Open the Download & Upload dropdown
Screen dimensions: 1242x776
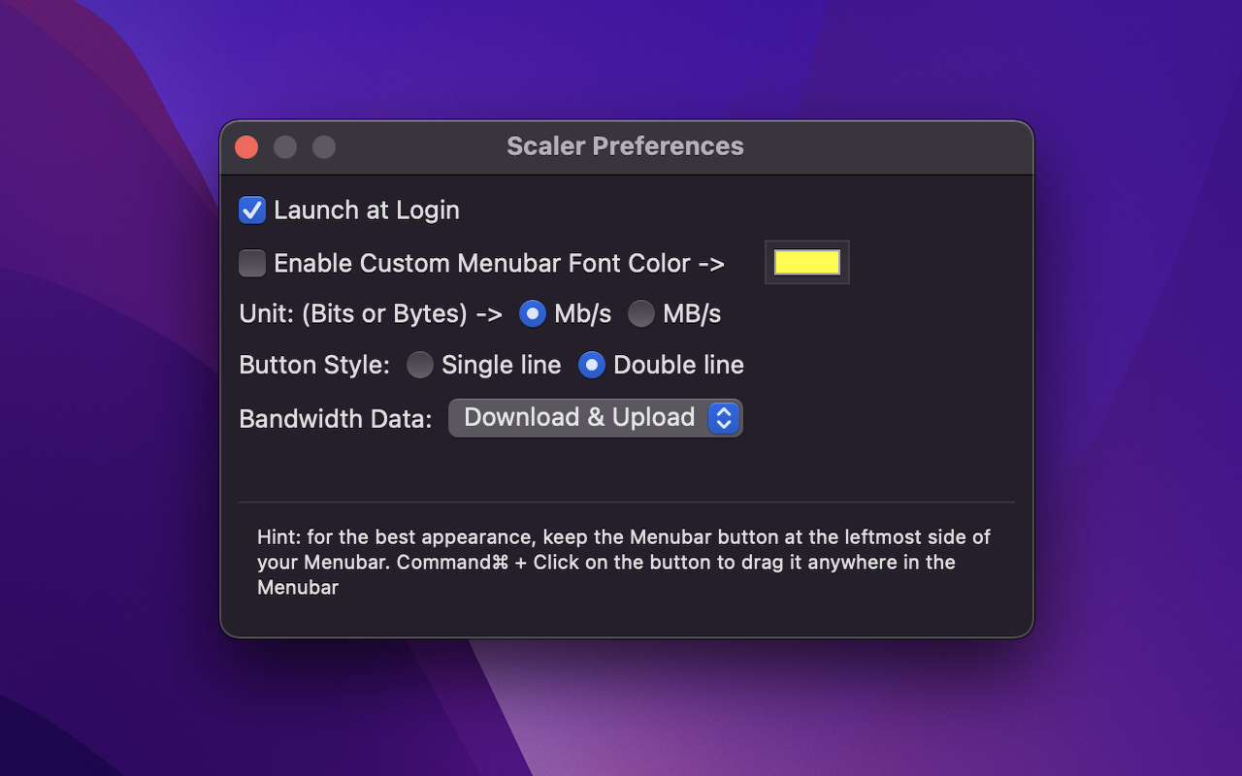pyautogui.click(x=595, y=417)
